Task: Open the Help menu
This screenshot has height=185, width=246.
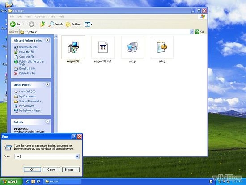Action: [61, 17]
